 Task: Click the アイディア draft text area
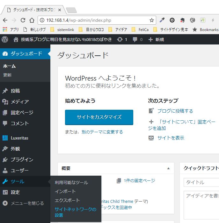[x=201, y=205]
